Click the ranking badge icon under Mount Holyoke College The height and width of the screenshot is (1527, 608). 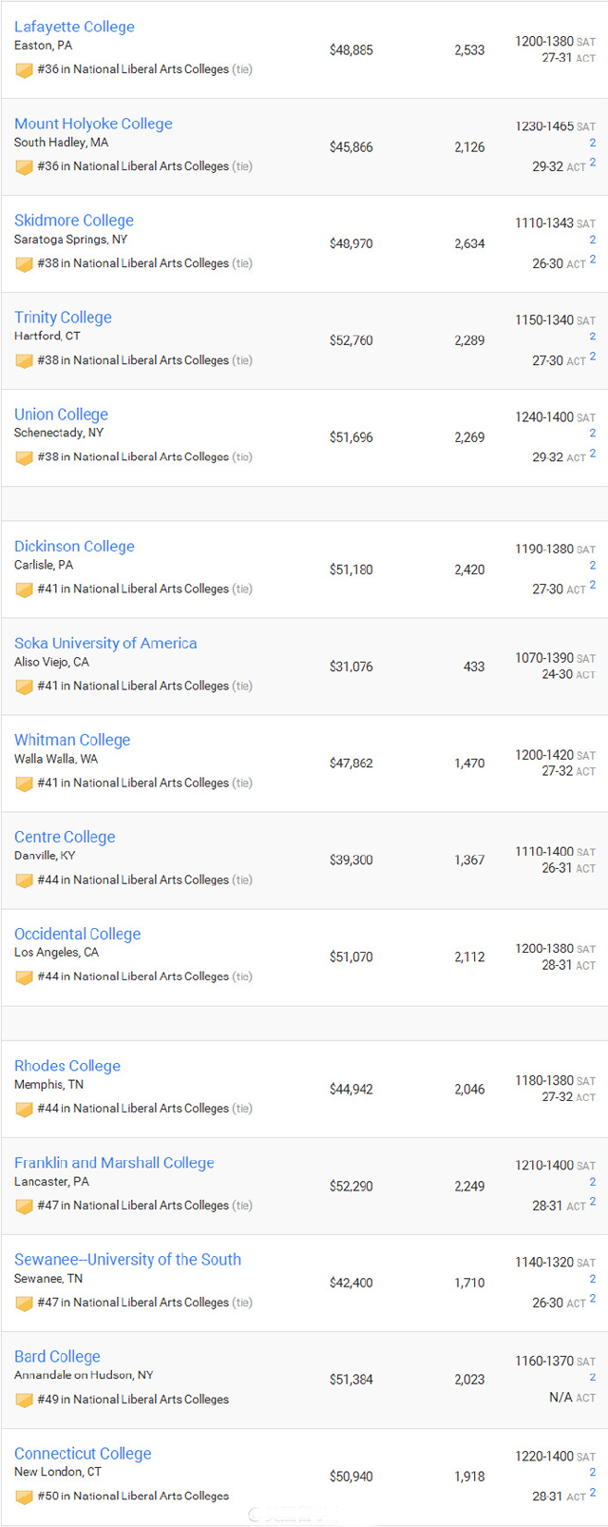pos(24,167)
